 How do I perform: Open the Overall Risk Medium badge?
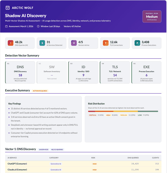(x=152, y=17)
